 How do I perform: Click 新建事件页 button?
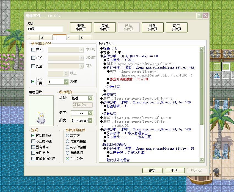pyautogui.click(x=81, y=27)
